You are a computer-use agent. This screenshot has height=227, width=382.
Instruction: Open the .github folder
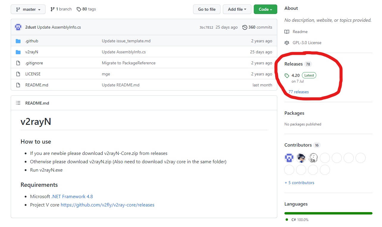32,41
